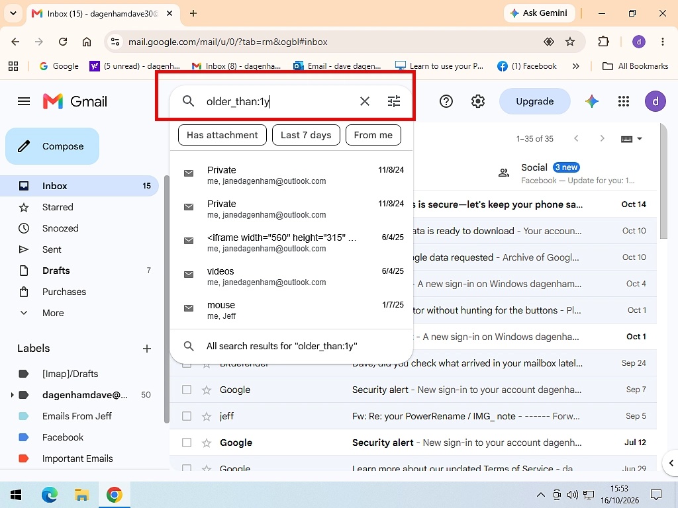Screen dimensions: 678x508
Task: Click Ask Gemini in the Chrome title bar
Action: [539, 13]
